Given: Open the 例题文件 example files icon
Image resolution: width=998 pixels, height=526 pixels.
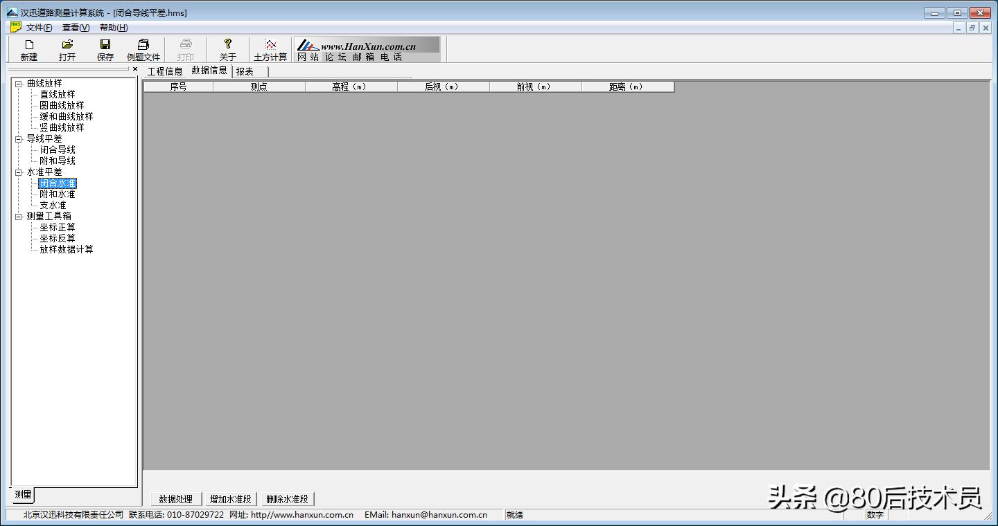Looking at the screenshot, I should [x=143, y=44].
